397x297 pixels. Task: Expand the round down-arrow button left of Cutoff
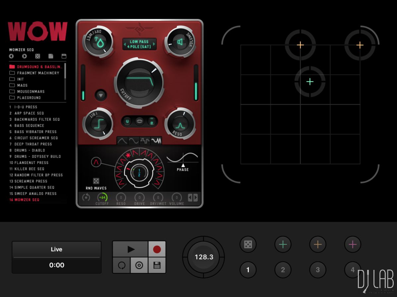101,95
